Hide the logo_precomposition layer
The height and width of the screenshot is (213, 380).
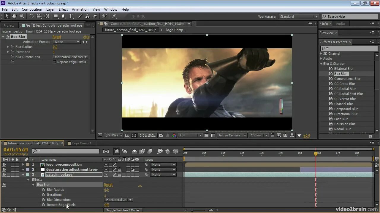tap(4, 164)
